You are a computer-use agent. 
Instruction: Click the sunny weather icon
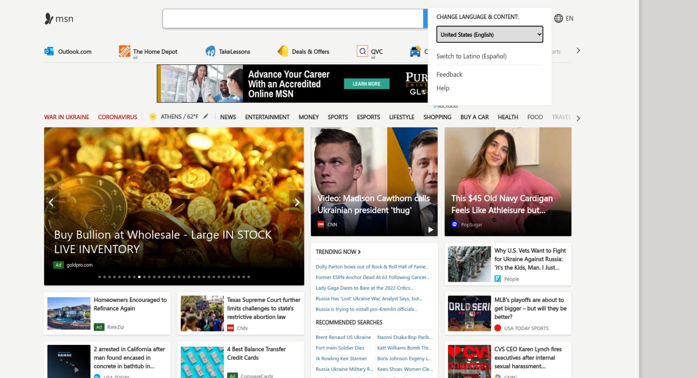click(x=153, y=117)
